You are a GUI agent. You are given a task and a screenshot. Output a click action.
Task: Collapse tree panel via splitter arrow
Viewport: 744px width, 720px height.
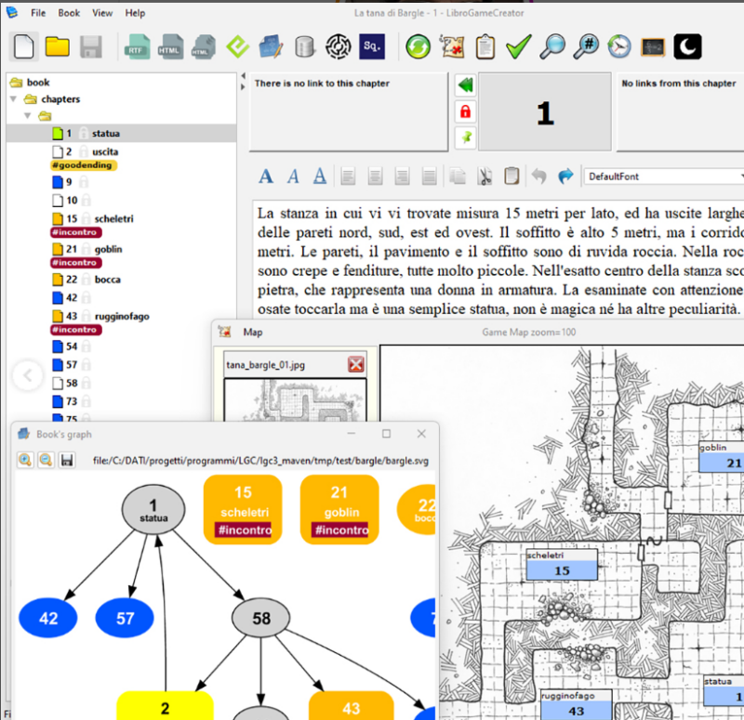tap(243, 76)
